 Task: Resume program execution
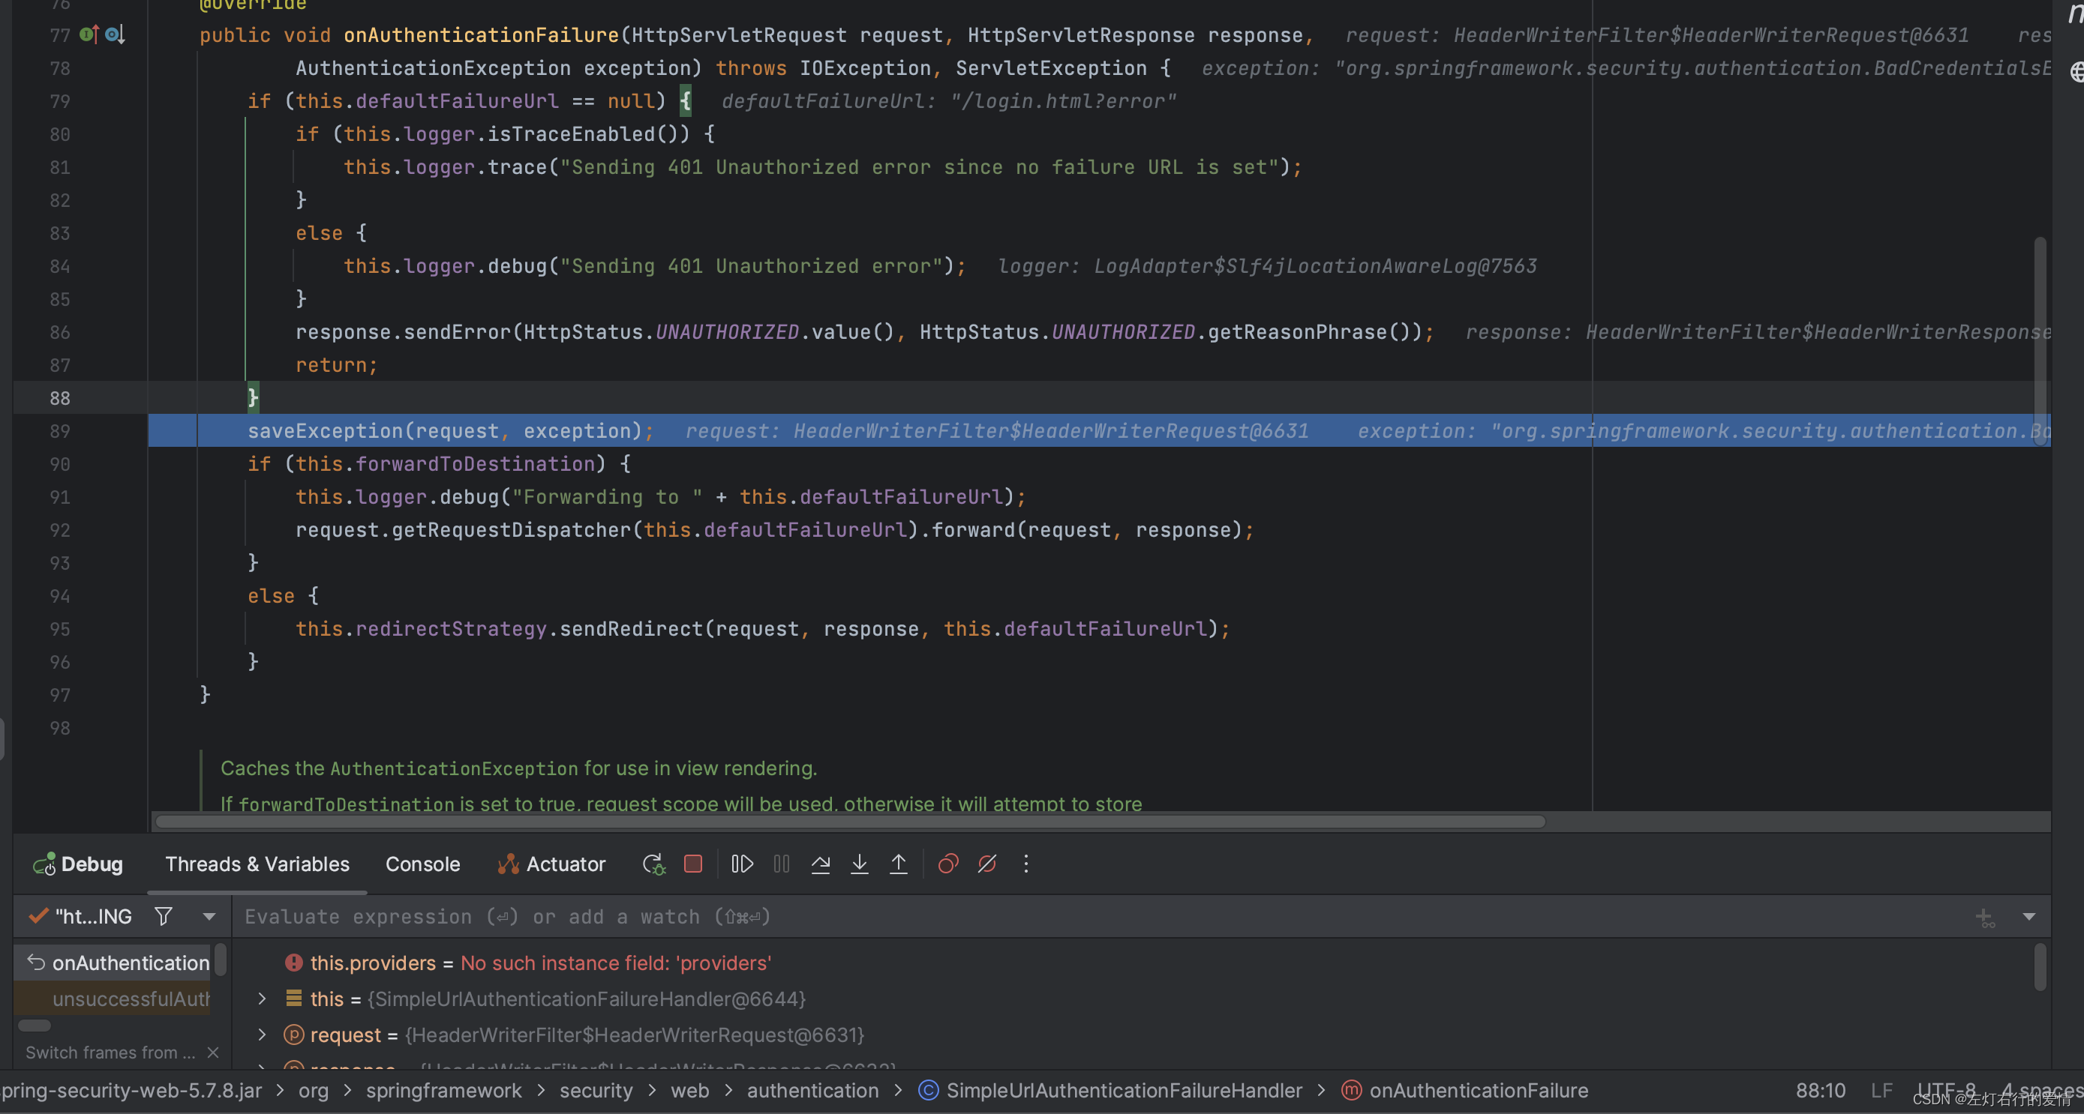742,864
